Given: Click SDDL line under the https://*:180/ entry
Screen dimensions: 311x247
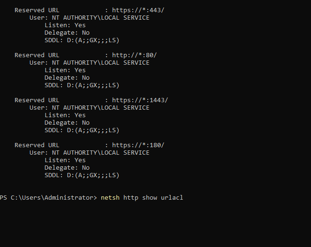Looking at the screenshot, I should 82,175.
